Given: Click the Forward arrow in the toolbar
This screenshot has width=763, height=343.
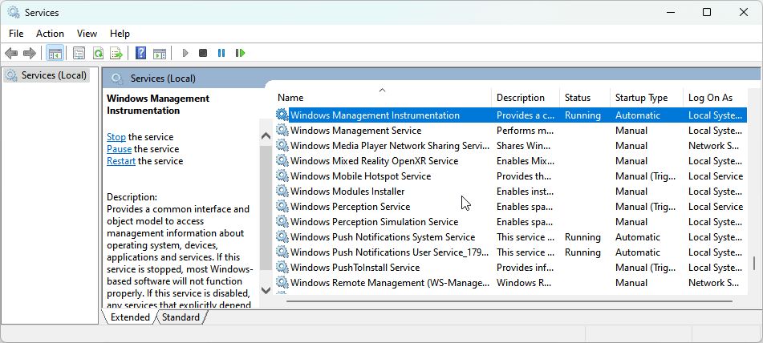Looking at the screenshot, I should point(30,53).
